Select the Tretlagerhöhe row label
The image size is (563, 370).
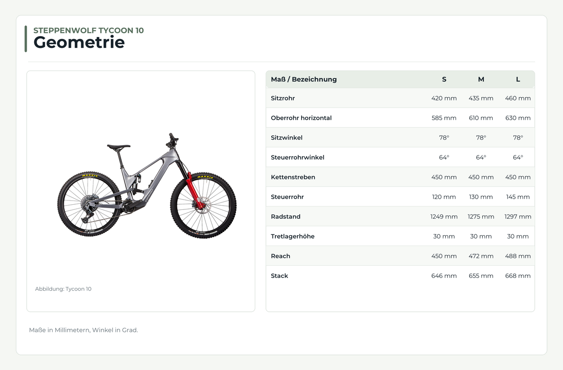tap(293, 236)
